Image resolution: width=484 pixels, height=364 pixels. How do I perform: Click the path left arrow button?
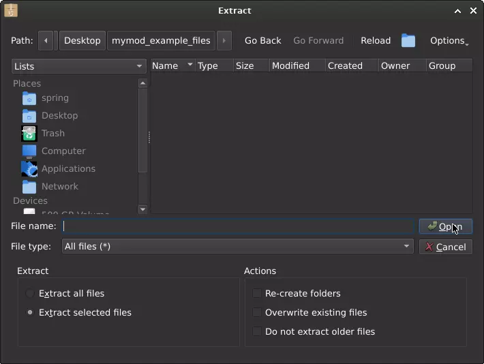tap(46, 41)
